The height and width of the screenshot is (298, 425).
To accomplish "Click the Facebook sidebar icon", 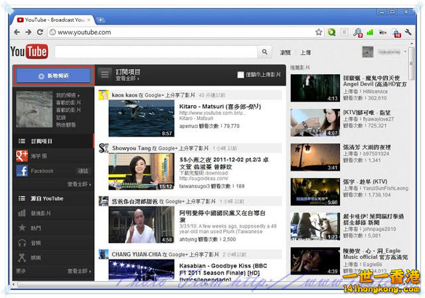I will tap(22, 171).
